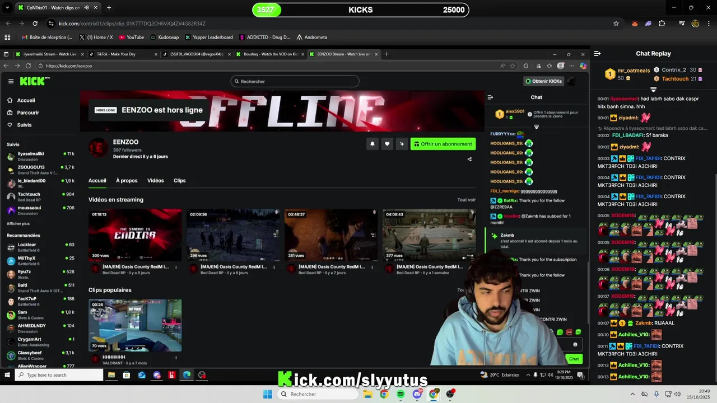Bookmark this page with the star icon

(616, 24)
